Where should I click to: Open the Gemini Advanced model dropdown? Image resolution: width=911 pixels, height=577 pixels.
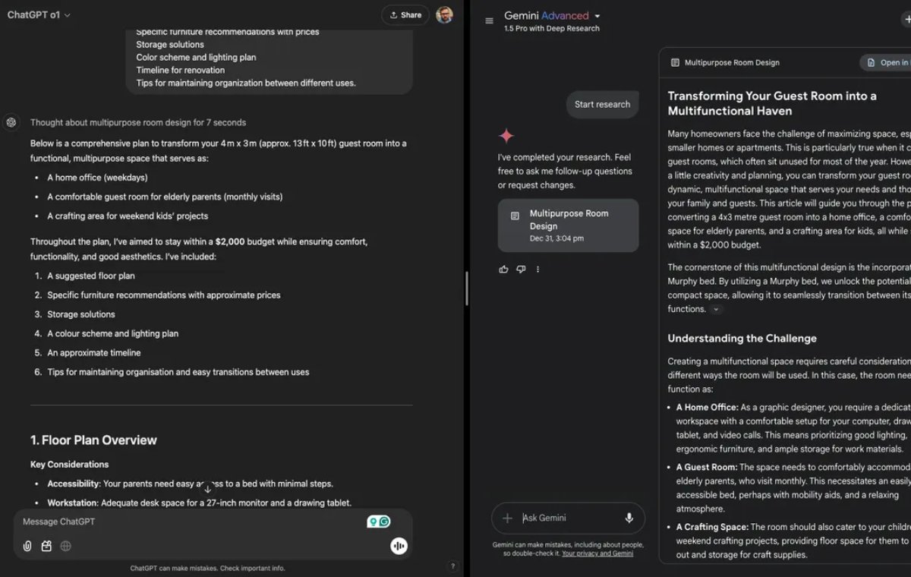[x=597, y=16]
